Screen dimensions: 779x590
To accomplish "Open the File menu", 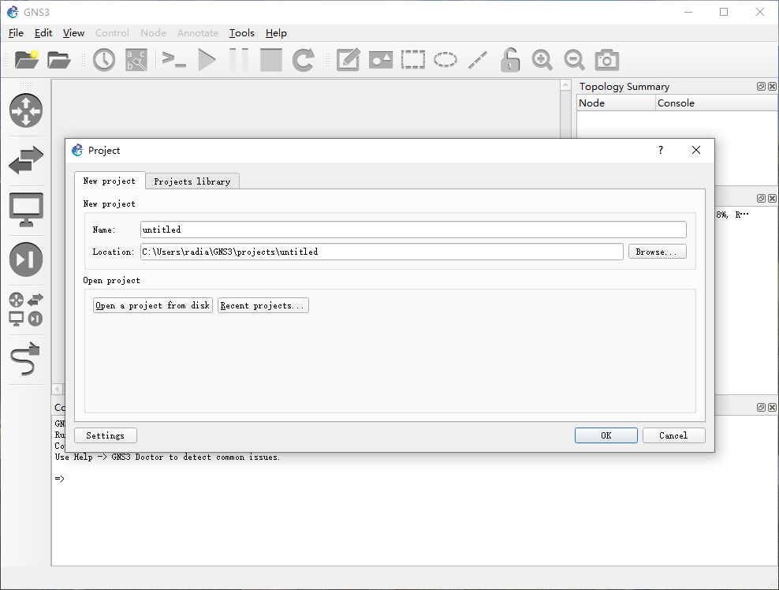I will click(x=16, y=33).
